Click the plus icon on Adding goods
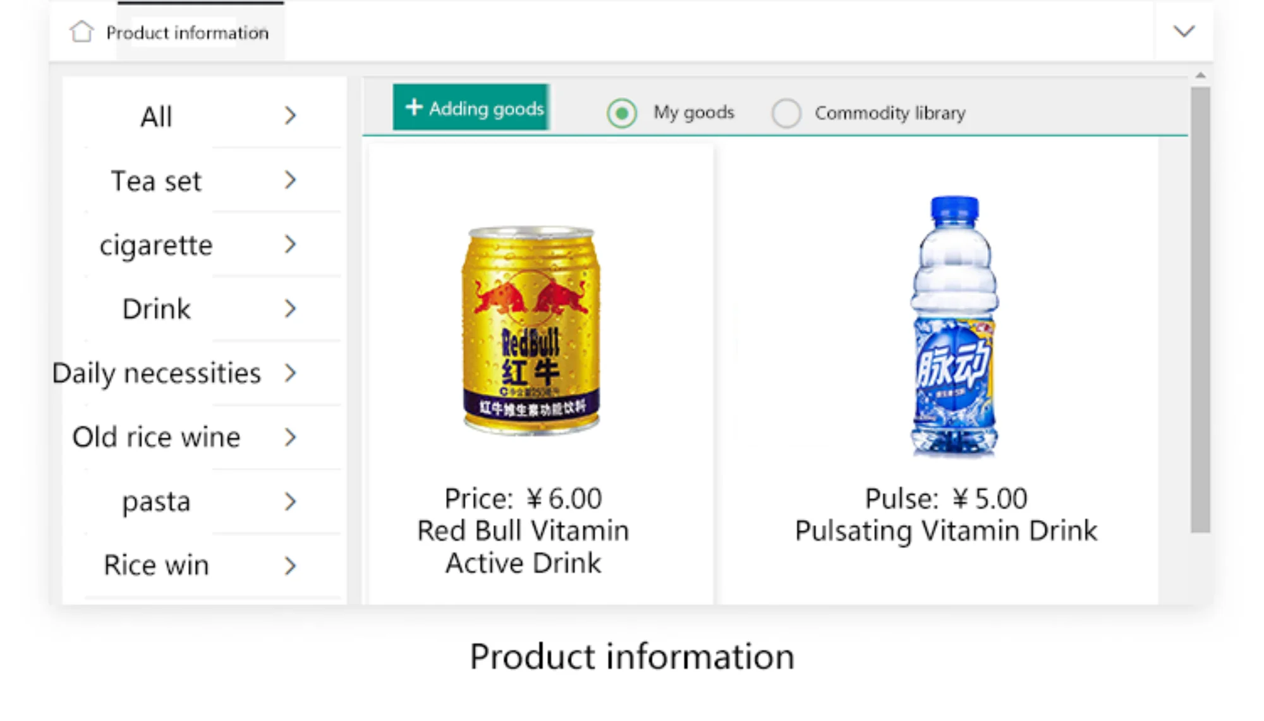 coord(414,107)
